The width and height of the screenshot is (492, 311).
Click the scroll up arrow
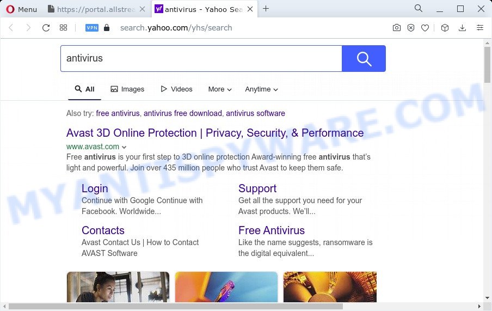[x=487, y=42]
